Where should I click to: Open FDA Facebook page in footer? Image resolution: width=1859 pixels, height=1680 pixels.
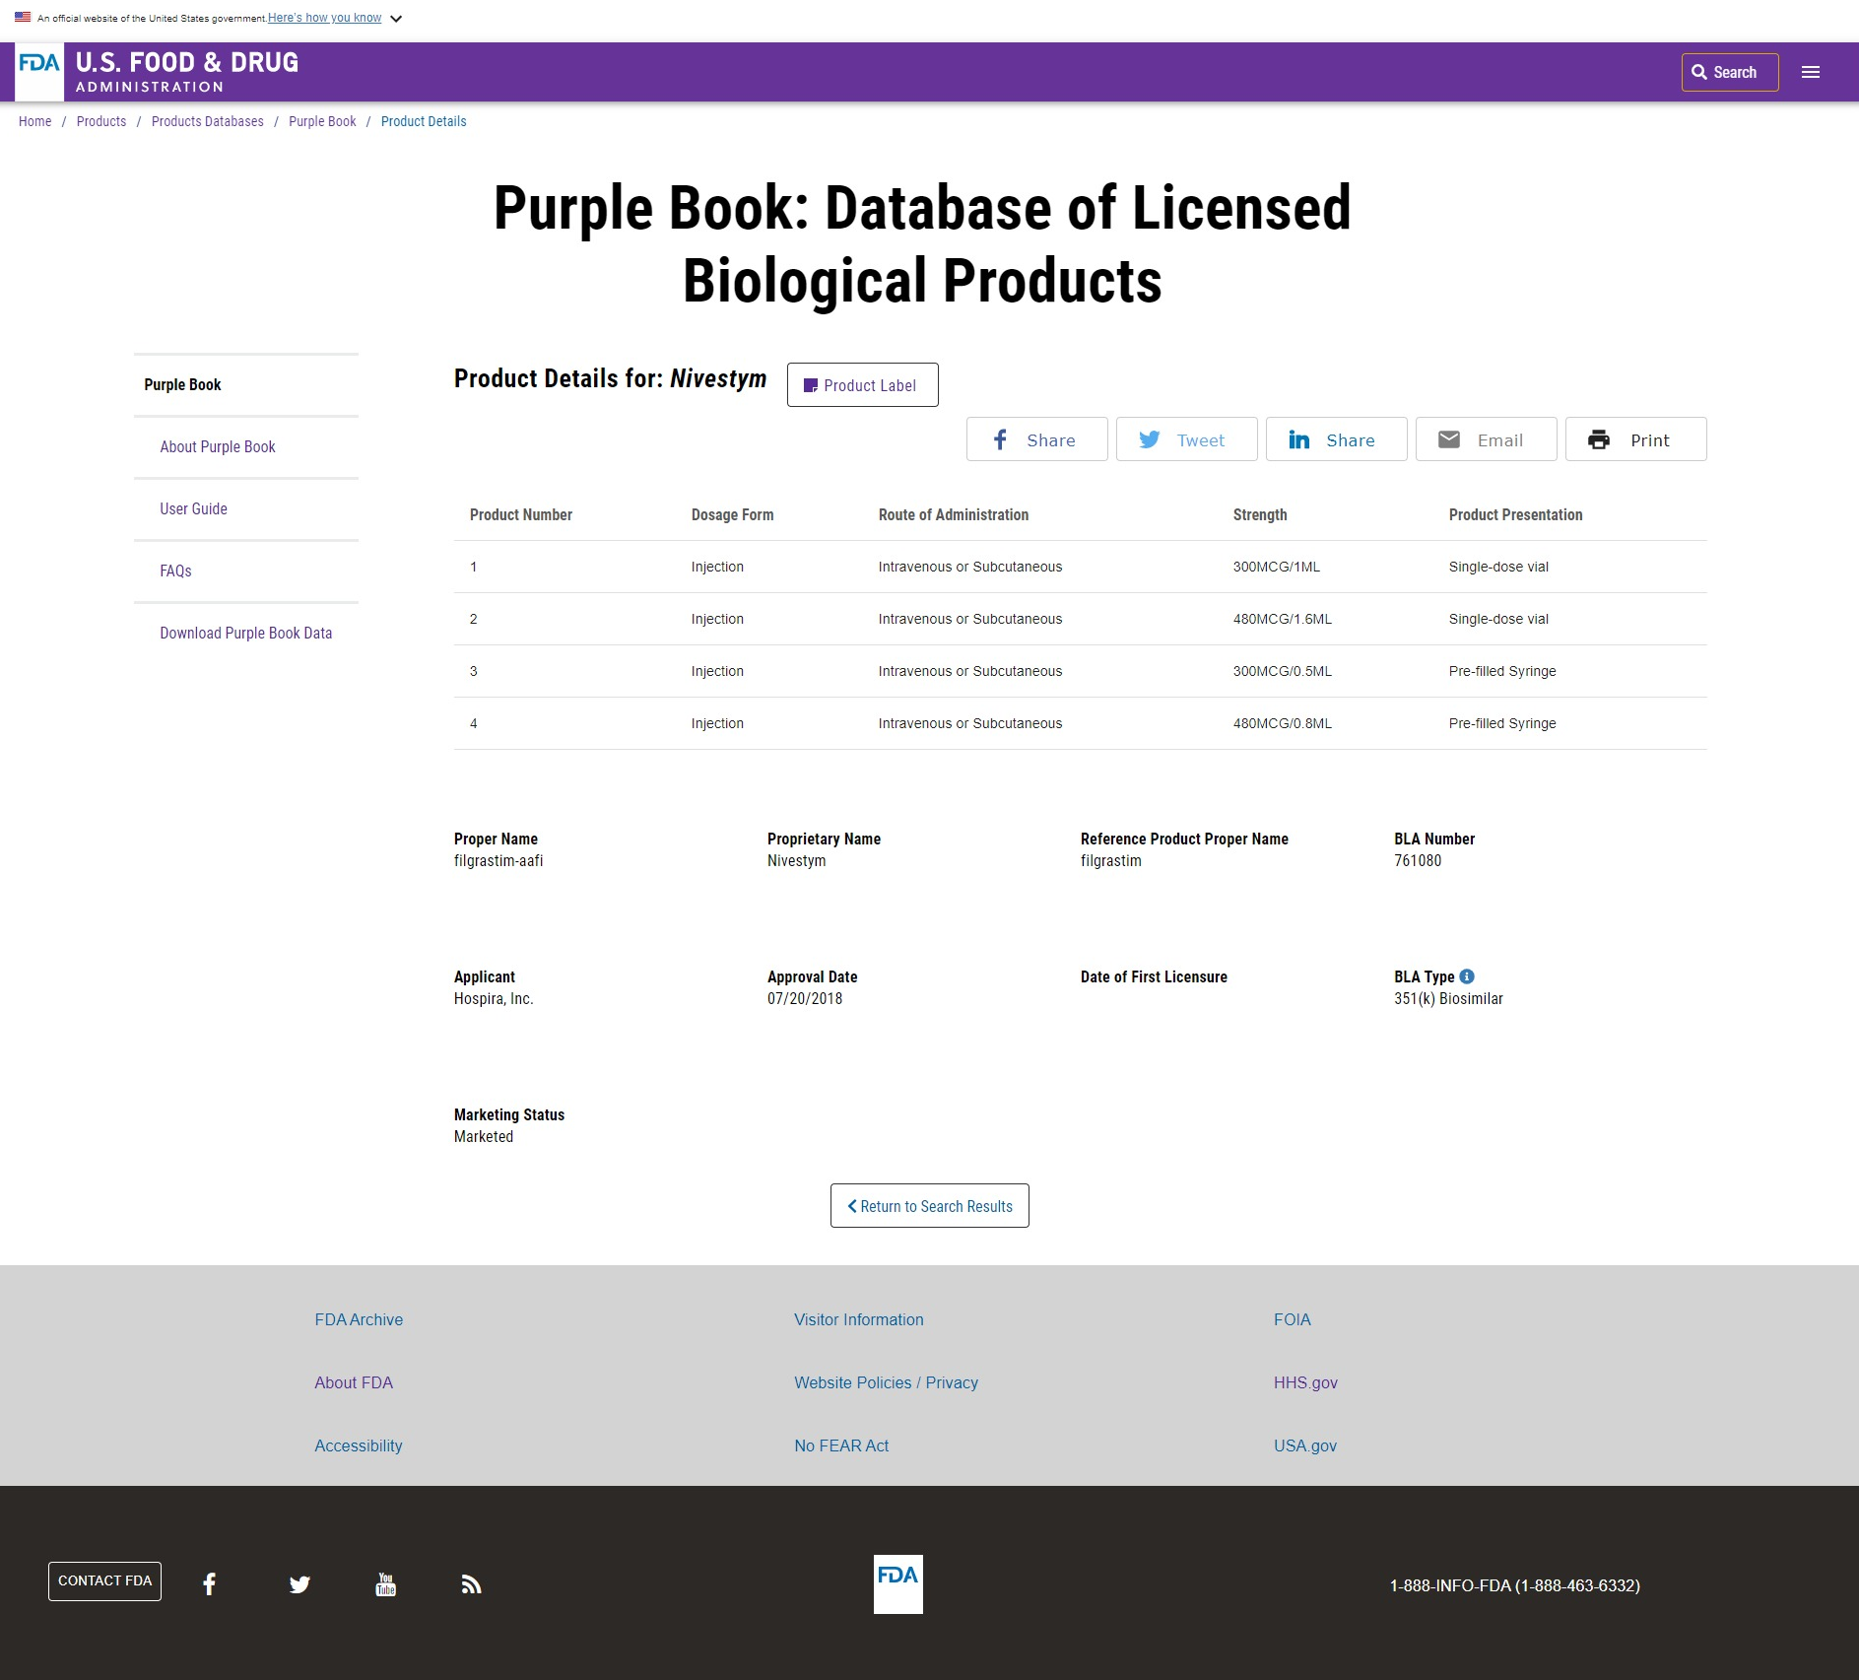point(209,1584)
